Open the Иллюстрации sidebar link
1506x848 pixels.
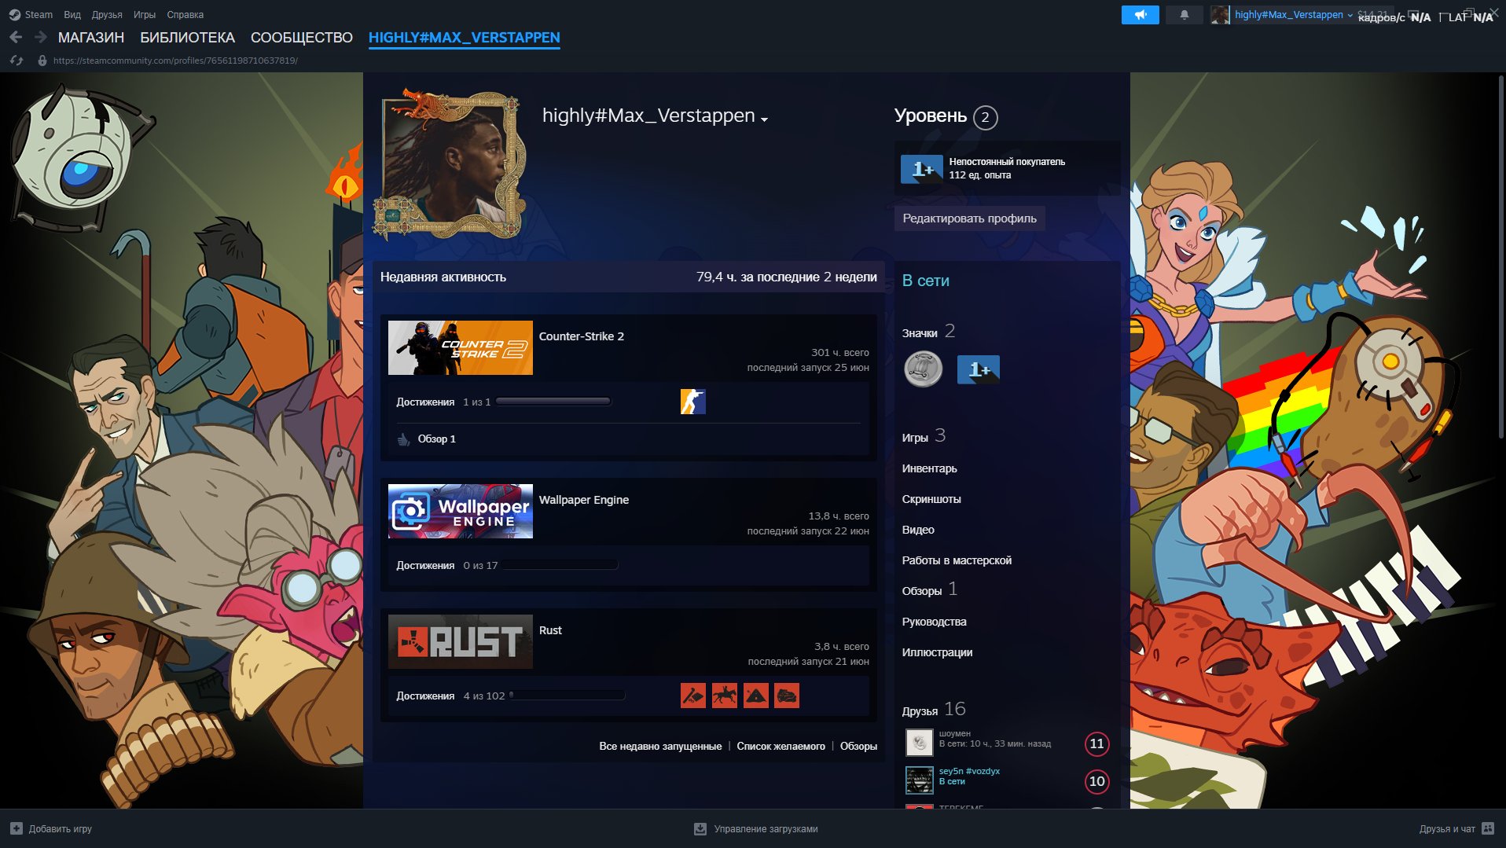tap(937, 652)
